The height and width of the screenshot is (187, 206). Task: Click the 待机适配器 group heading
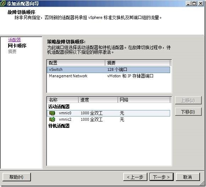point(59,126)
